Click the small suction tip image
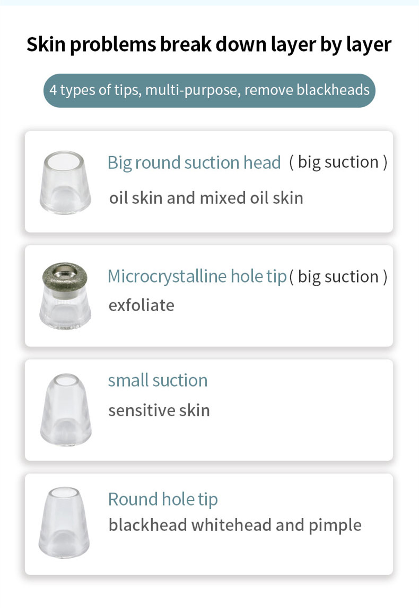The image size is (419, 608). pyautogui.click(x=66, y=409)
